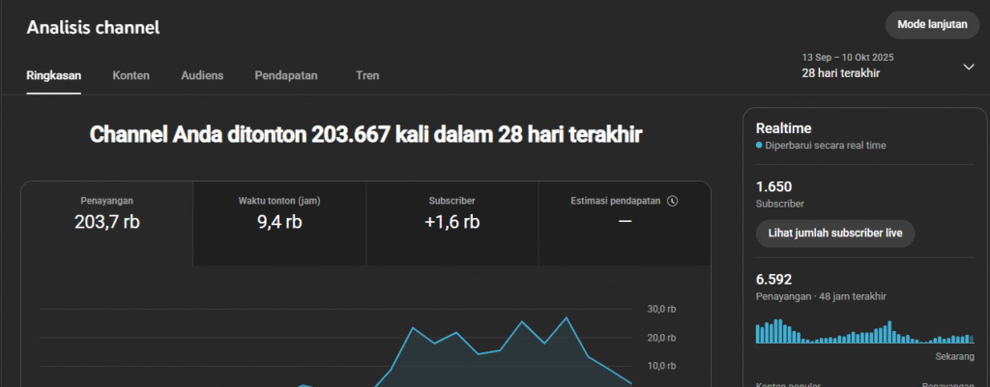Click the blue real-time status dot

[759, 146]
